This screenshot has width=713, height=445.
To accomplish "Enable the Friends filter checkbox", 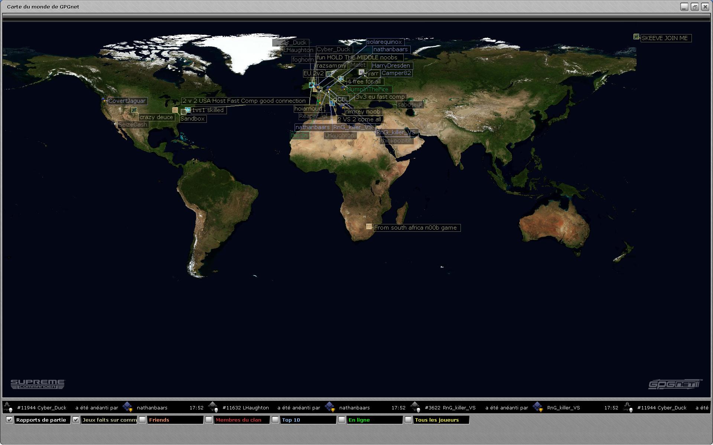I will point(143,420).
